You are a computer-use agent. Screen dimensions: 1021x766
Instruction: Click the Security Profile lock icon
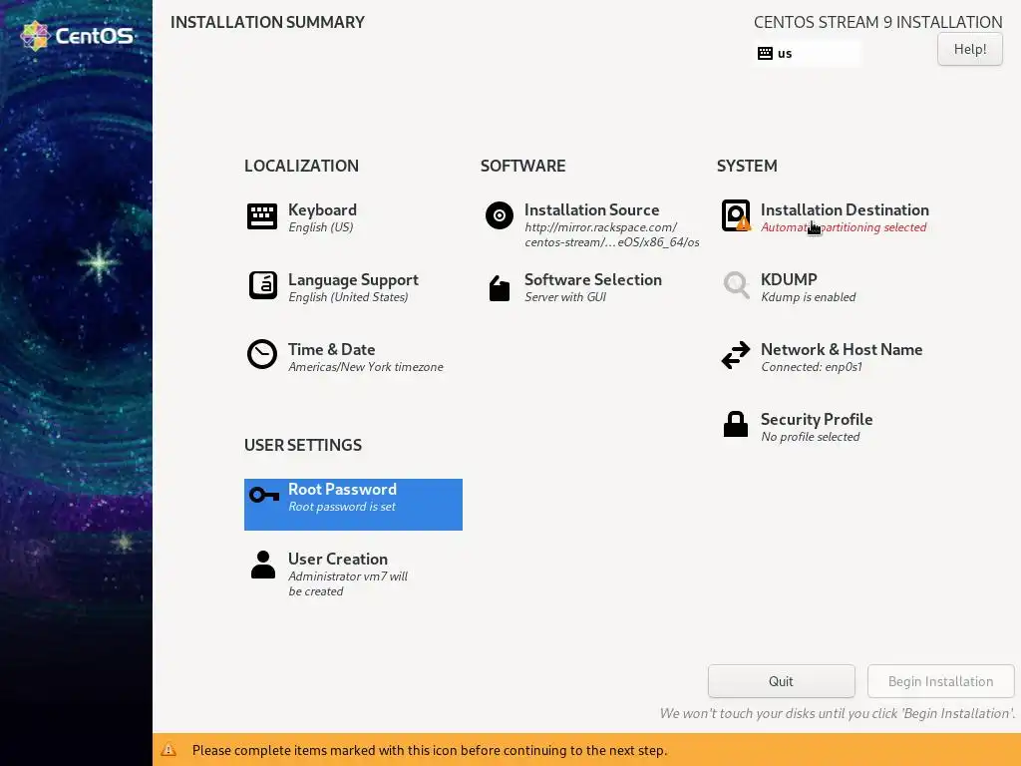pos(736,424)
